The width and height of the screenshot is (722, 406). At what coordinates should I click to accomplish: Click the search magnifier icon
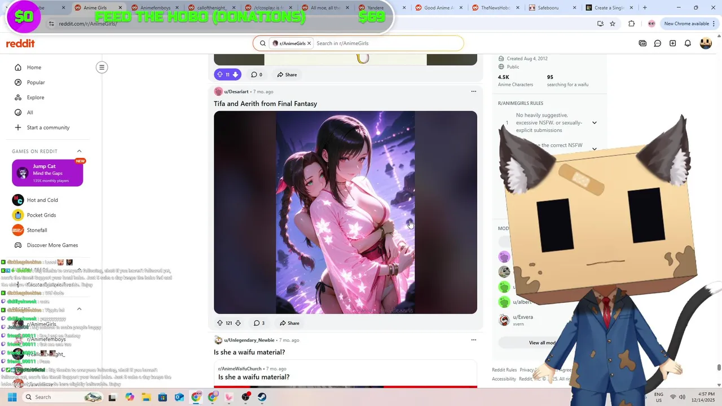pos(263,43)
